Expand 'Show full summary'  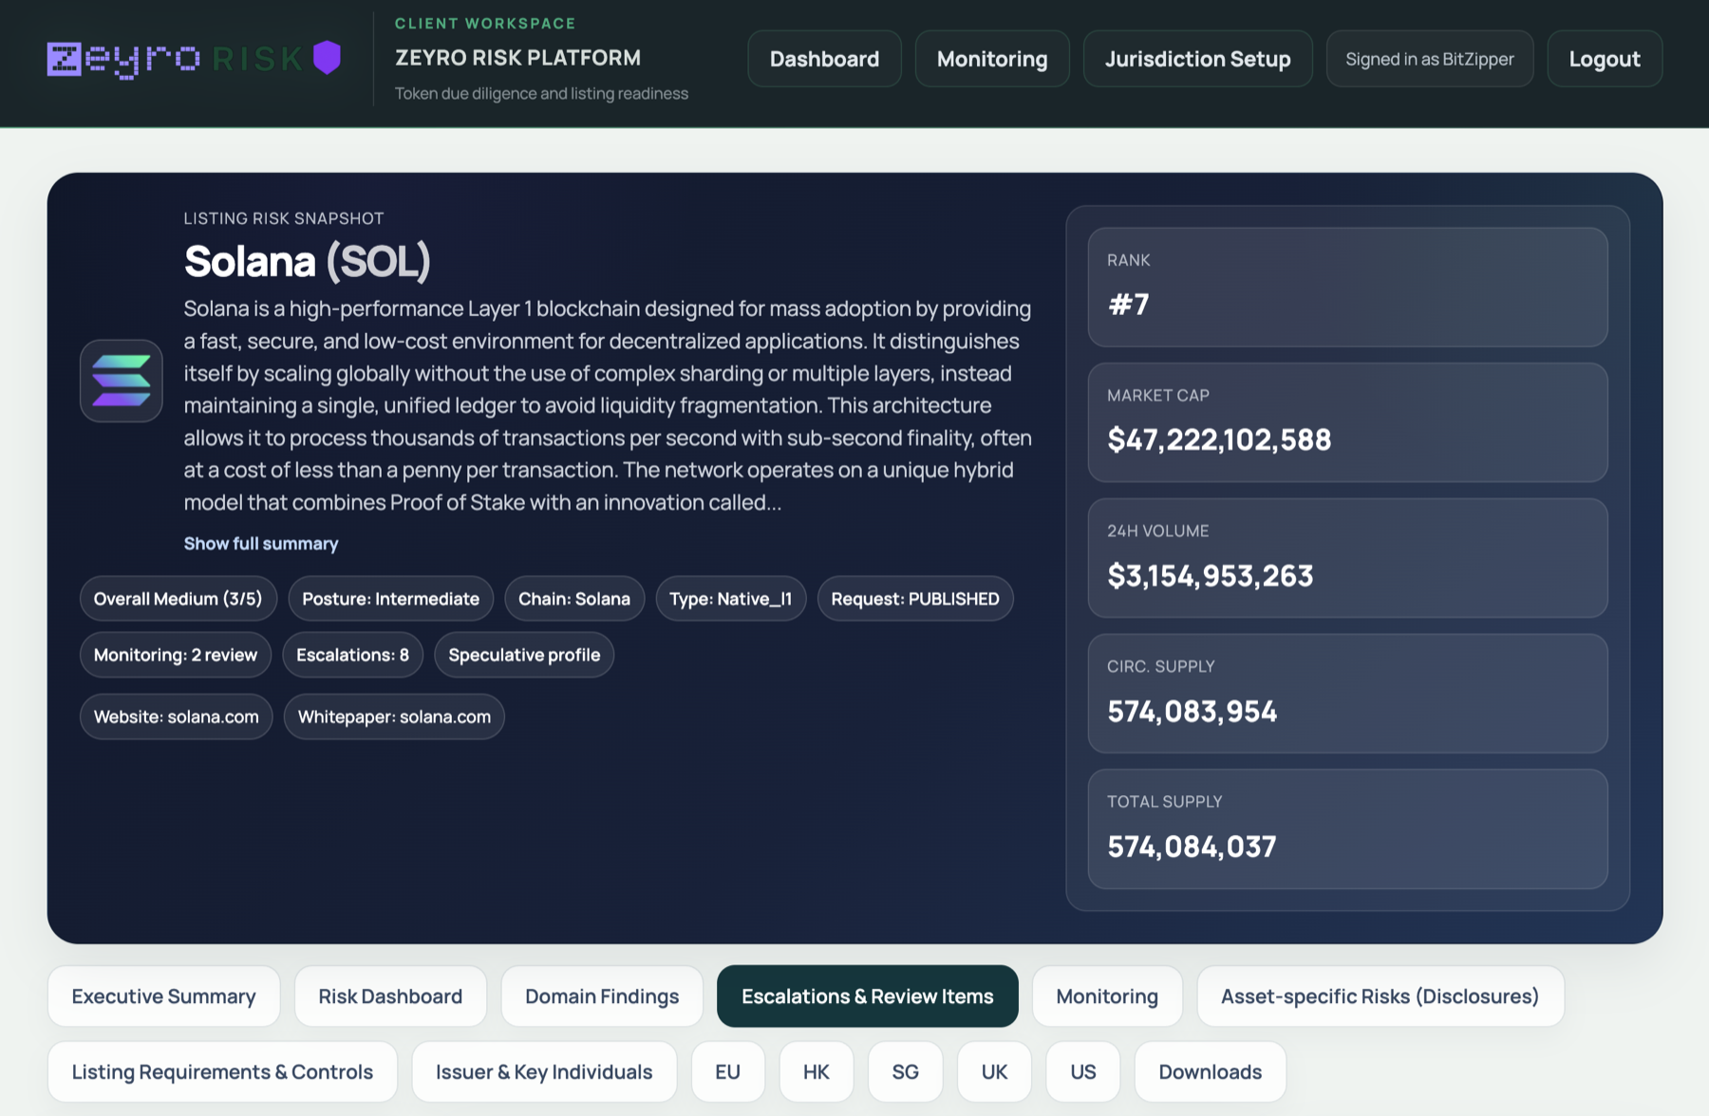click(260, 543)
